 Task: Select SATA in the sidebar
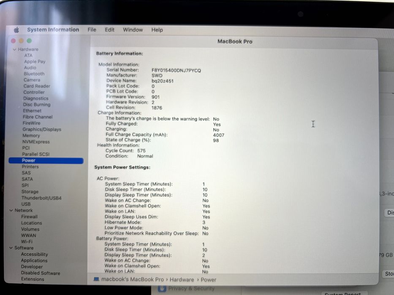pos(27,179)
